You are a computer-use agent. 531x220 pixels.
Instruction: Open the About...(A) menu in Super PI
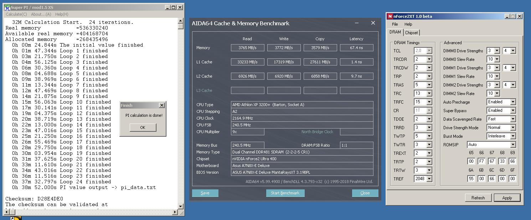(41, 14)
